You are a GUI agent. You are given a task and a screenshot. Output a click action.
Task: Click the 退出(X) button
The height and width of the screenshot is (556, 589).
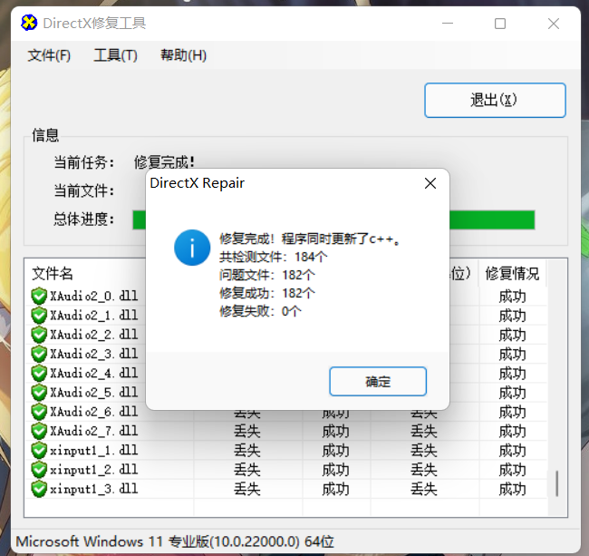pyautogui.click(x=495, y=100)
